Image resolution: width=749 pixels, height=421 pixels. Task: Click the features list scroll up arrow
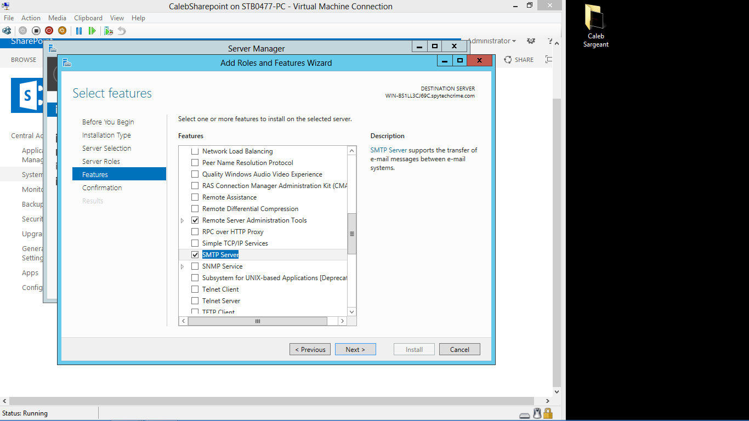352,151
